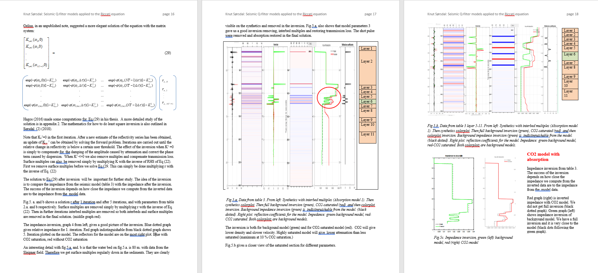Click the paragraph starting 'Note that K' on page 16
598x273 pixels.
pos(99,154)
